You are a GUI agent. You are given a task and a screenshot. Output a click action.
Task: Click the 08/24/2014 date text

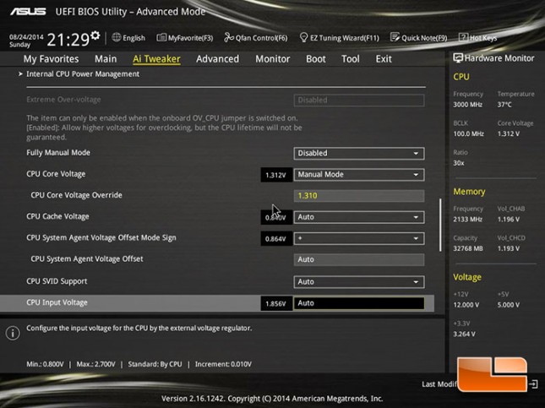pos(26,36)
